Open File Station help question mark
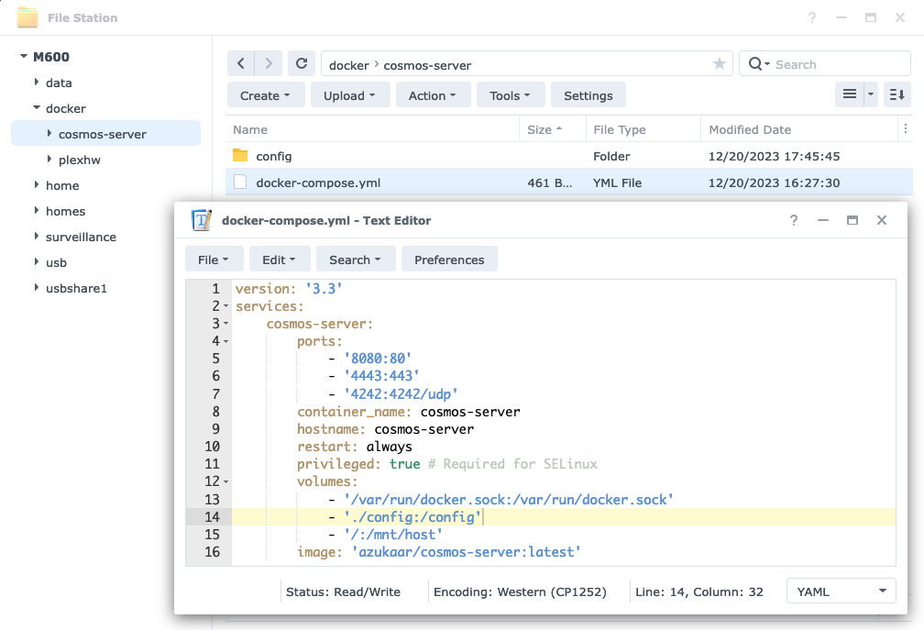This screenshot has height=630, width=924. coord(812,17)
